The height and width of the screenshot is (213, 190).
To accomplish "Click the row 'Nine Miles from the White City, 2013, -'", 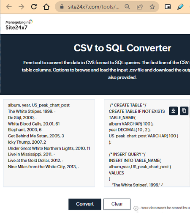I will [43, 167].
